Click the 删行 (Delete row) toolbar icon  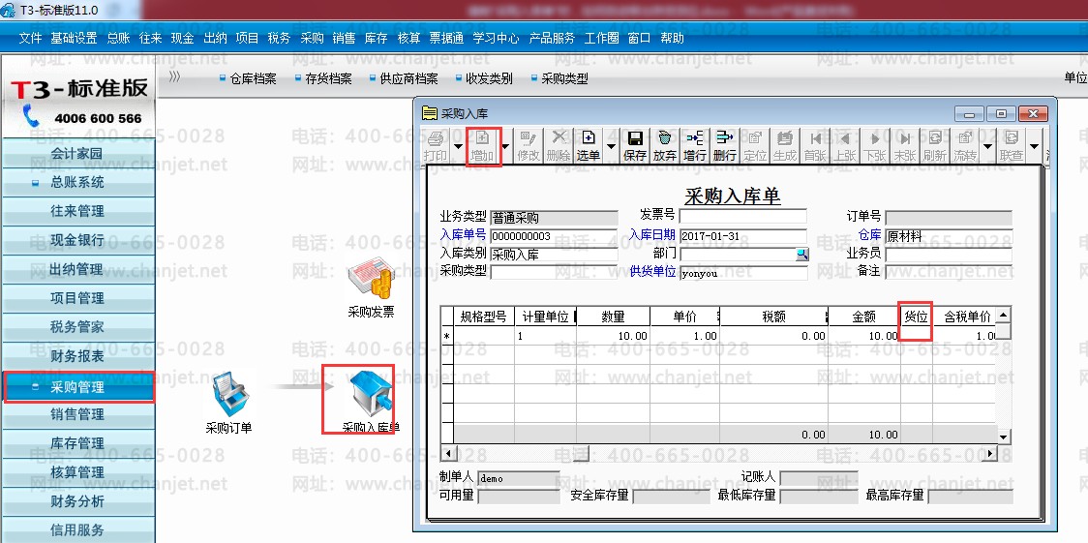pos(724,145)
